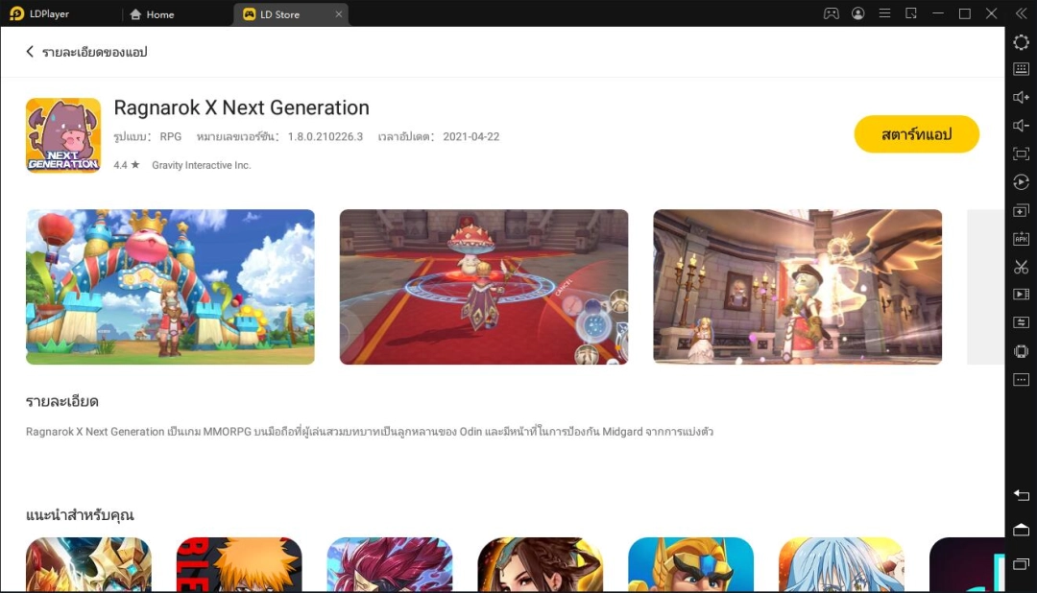This screenshot has width=1037, height=593.
Task: Open the gamepad icon in title bar
Action: point(832,13)
